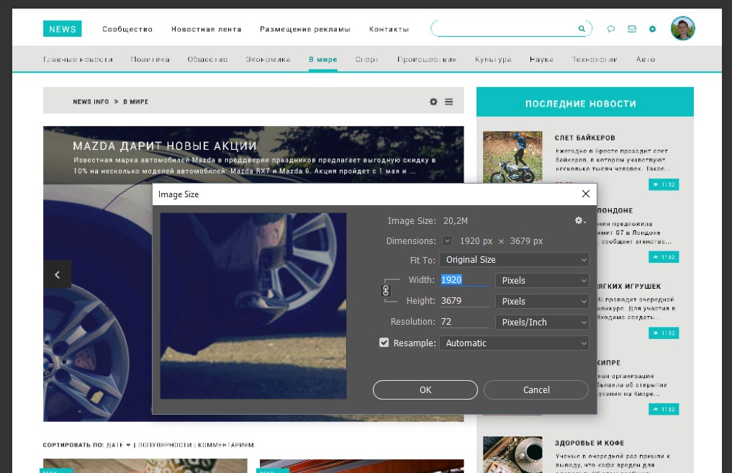The height and width of the screenshot is (473, 732).
Task: Open the Новостная лента menu item
Action: coord(207,29)
